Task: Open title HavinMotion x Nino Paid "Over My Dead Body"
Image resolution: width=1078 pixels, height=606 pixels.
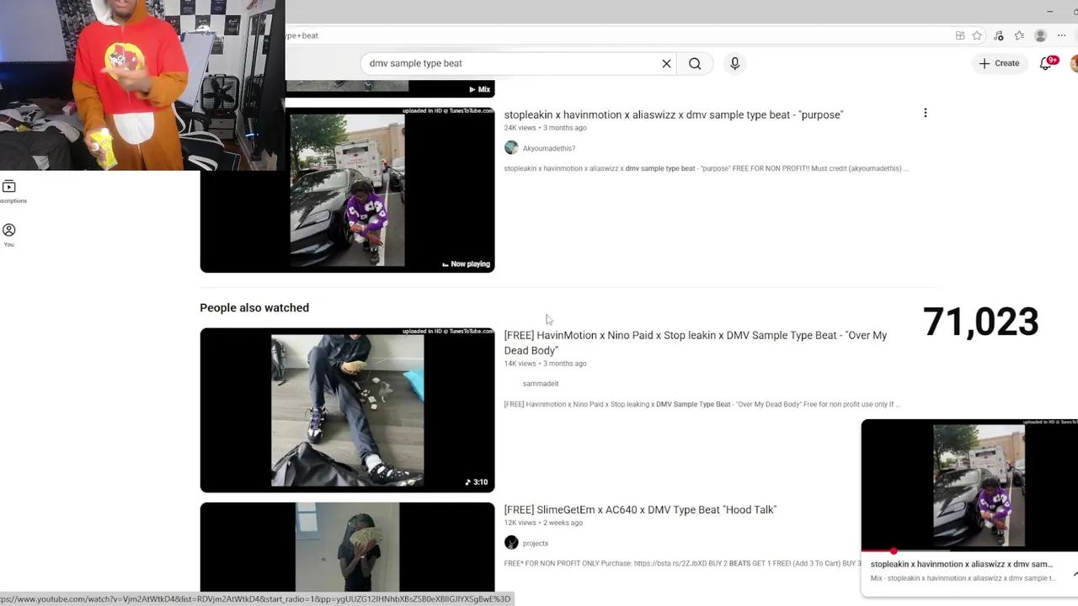Action: coord(695,343)
